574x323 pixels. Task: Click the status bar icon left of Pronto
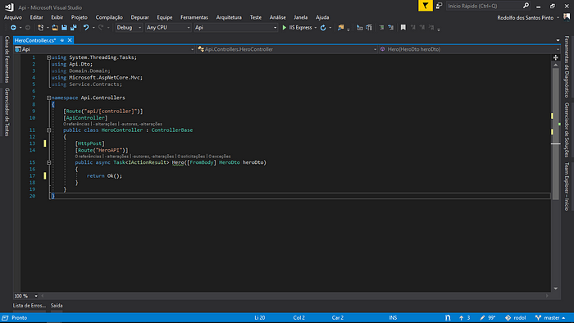pyautogui.click(x=5, y=318)
